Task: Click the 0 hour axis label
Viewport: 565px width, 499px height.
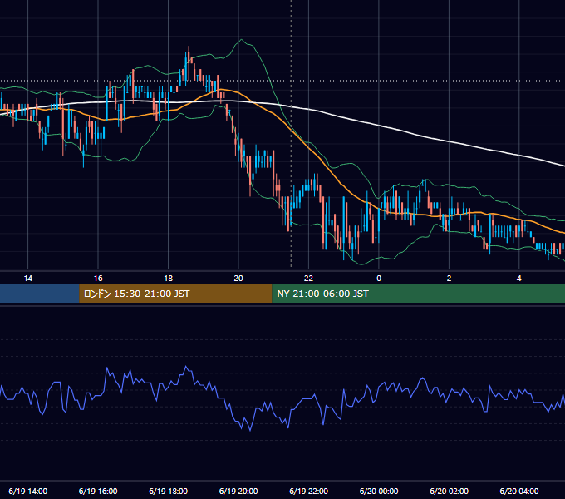Action: [379, 279]
